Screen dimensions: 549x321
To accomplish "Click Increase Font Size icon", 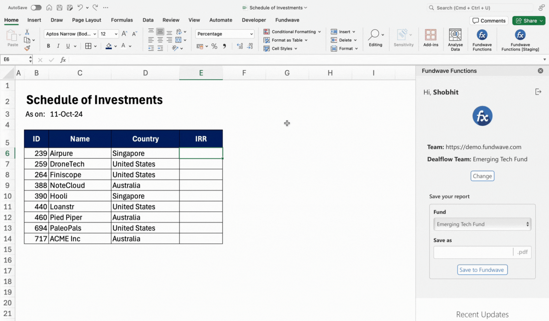I will point(124,34).
